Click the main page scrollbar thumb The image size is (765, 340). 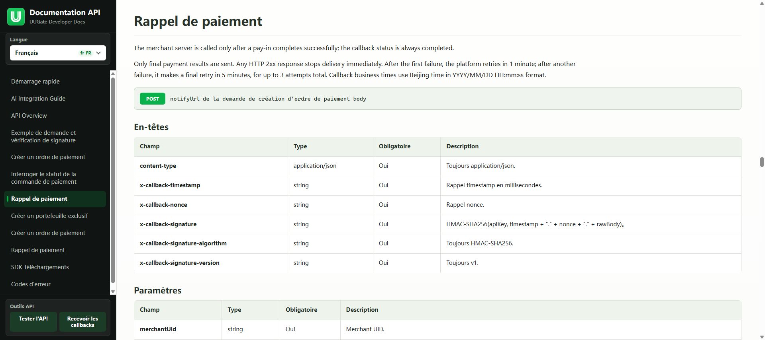[x=761, y=162]
